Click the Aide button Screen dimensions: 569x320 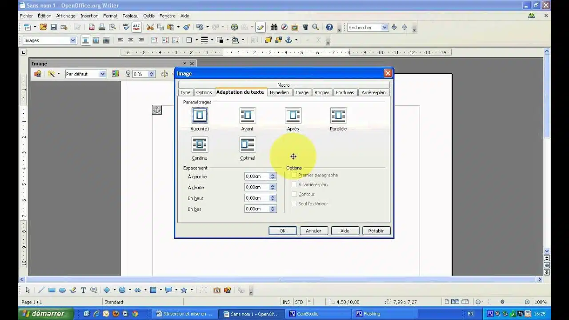coord(345,231)
